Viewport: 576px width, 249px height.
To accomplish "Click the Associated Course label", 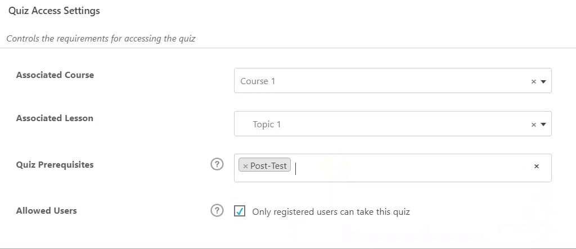I will point(55,75).
